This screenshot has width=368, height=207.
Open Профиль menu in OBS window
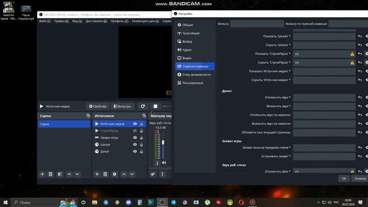[120, 21]
